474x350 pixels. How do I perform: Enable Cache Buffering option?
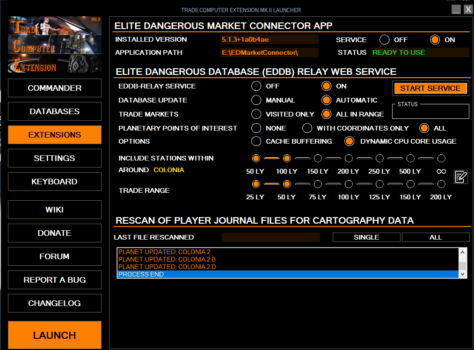(x=256, y=141)
